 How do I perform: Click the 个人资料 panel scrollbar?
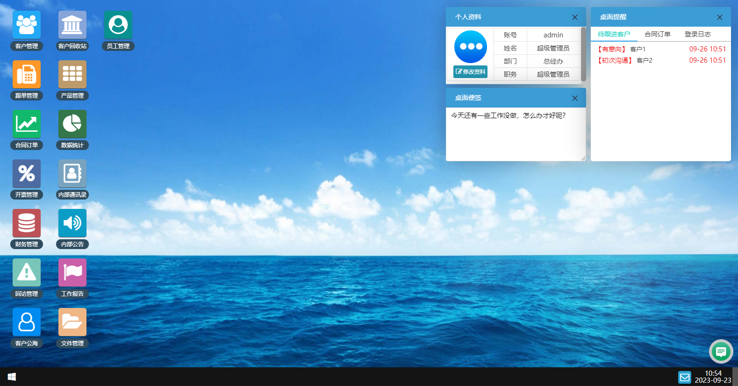pos(583,54)
